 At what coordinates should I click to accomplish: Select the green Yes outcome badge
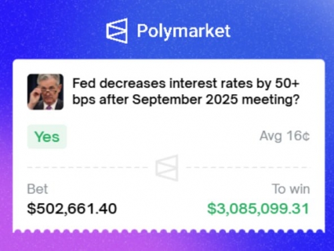click(47, 136)
